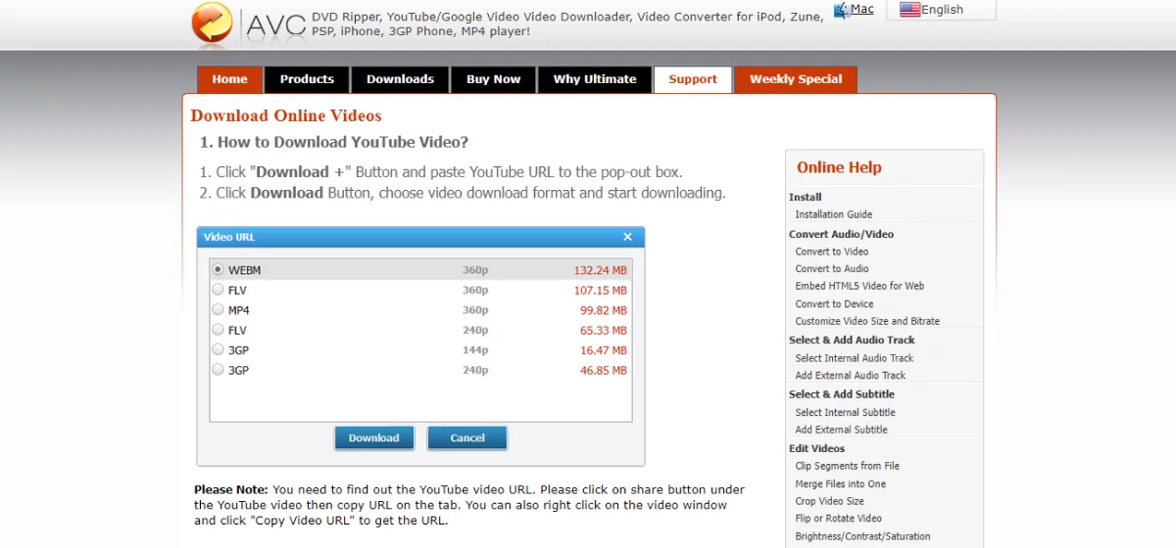Open the Buy Now tab
Screen dimensions: 1176x548
pyautogui.click(x=493, y=79)
